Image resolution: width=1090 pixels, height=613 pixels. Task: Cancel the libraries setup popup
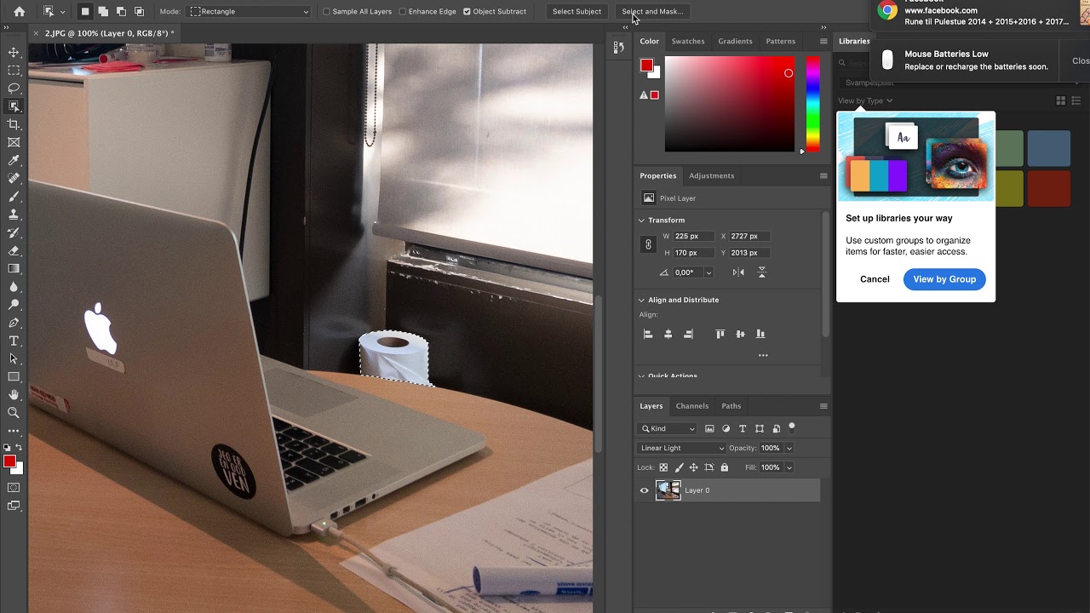(875, 279)
